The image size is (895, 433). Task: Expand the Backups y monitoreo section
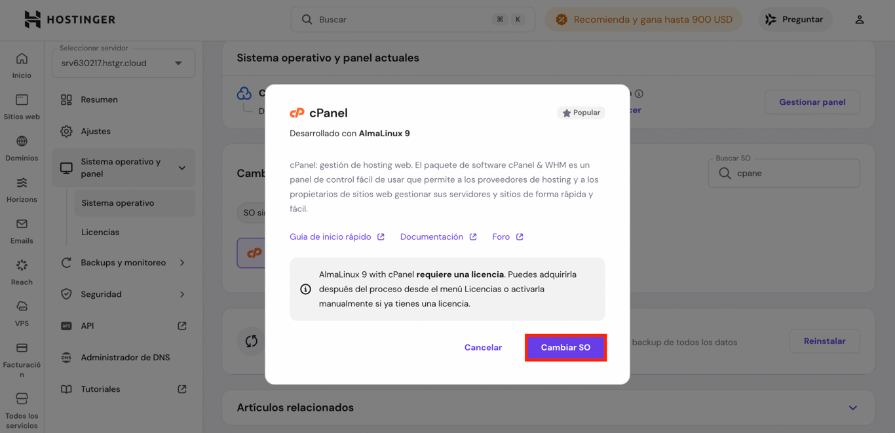123,262
